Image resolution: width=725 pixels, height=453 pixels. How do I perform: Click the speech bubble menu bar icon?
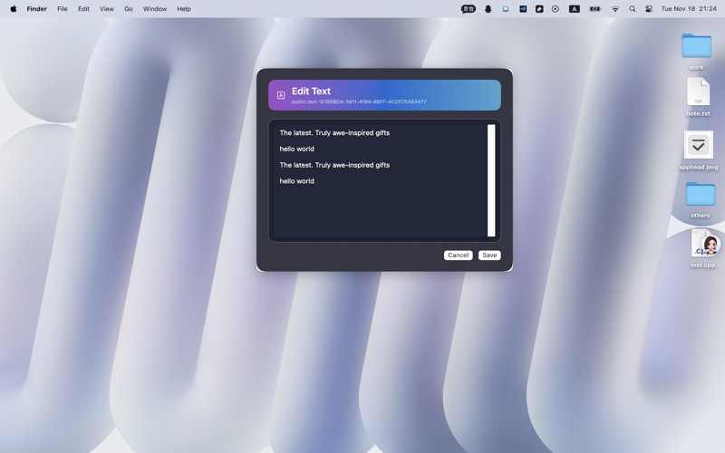tap(468, 9)
